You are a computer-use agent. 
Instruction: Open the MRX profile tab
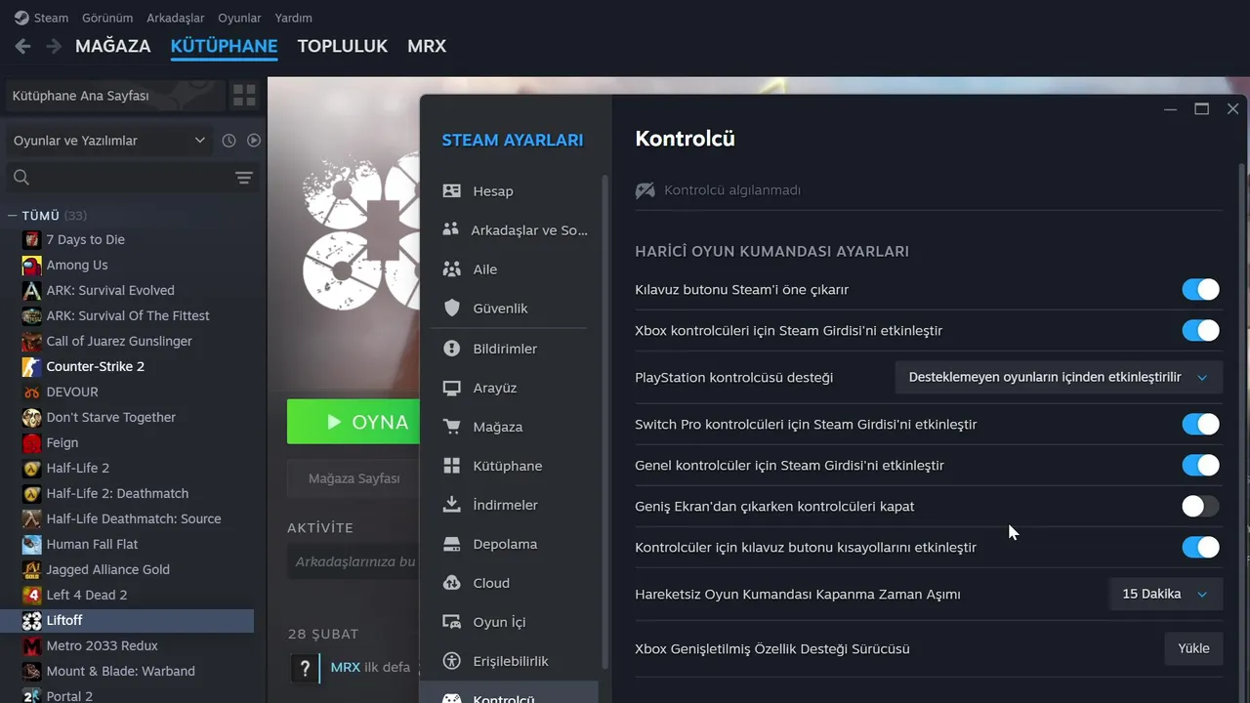tap(427, 46)
